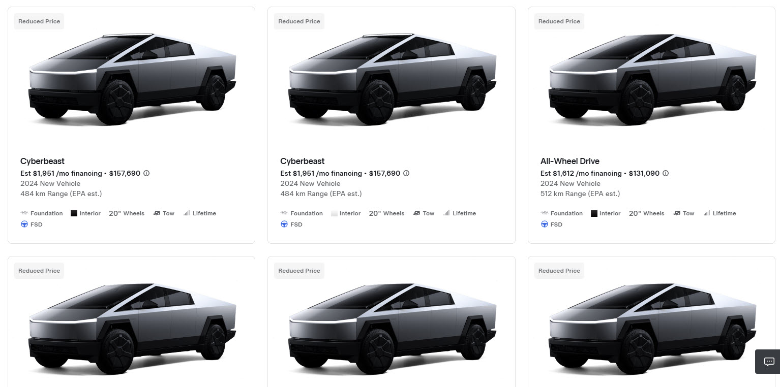Click FSD steering wheel icon on All-Wheel Drive card
Image resolution: width=780 pixels, height=387 pixels.
coord(544,224)
